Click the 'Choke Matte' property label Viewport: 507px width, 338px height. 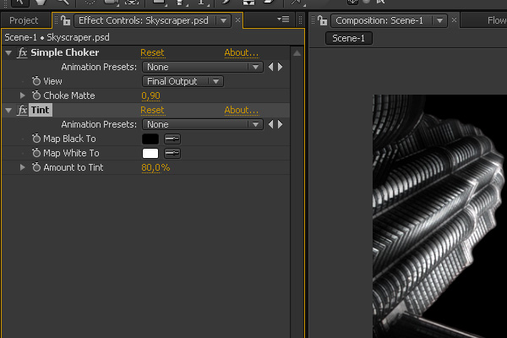(x=69, y=95)
